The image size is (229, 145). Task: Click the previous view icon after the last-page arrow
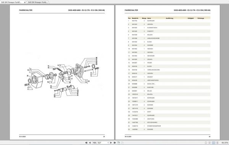[x=118, y=143]
